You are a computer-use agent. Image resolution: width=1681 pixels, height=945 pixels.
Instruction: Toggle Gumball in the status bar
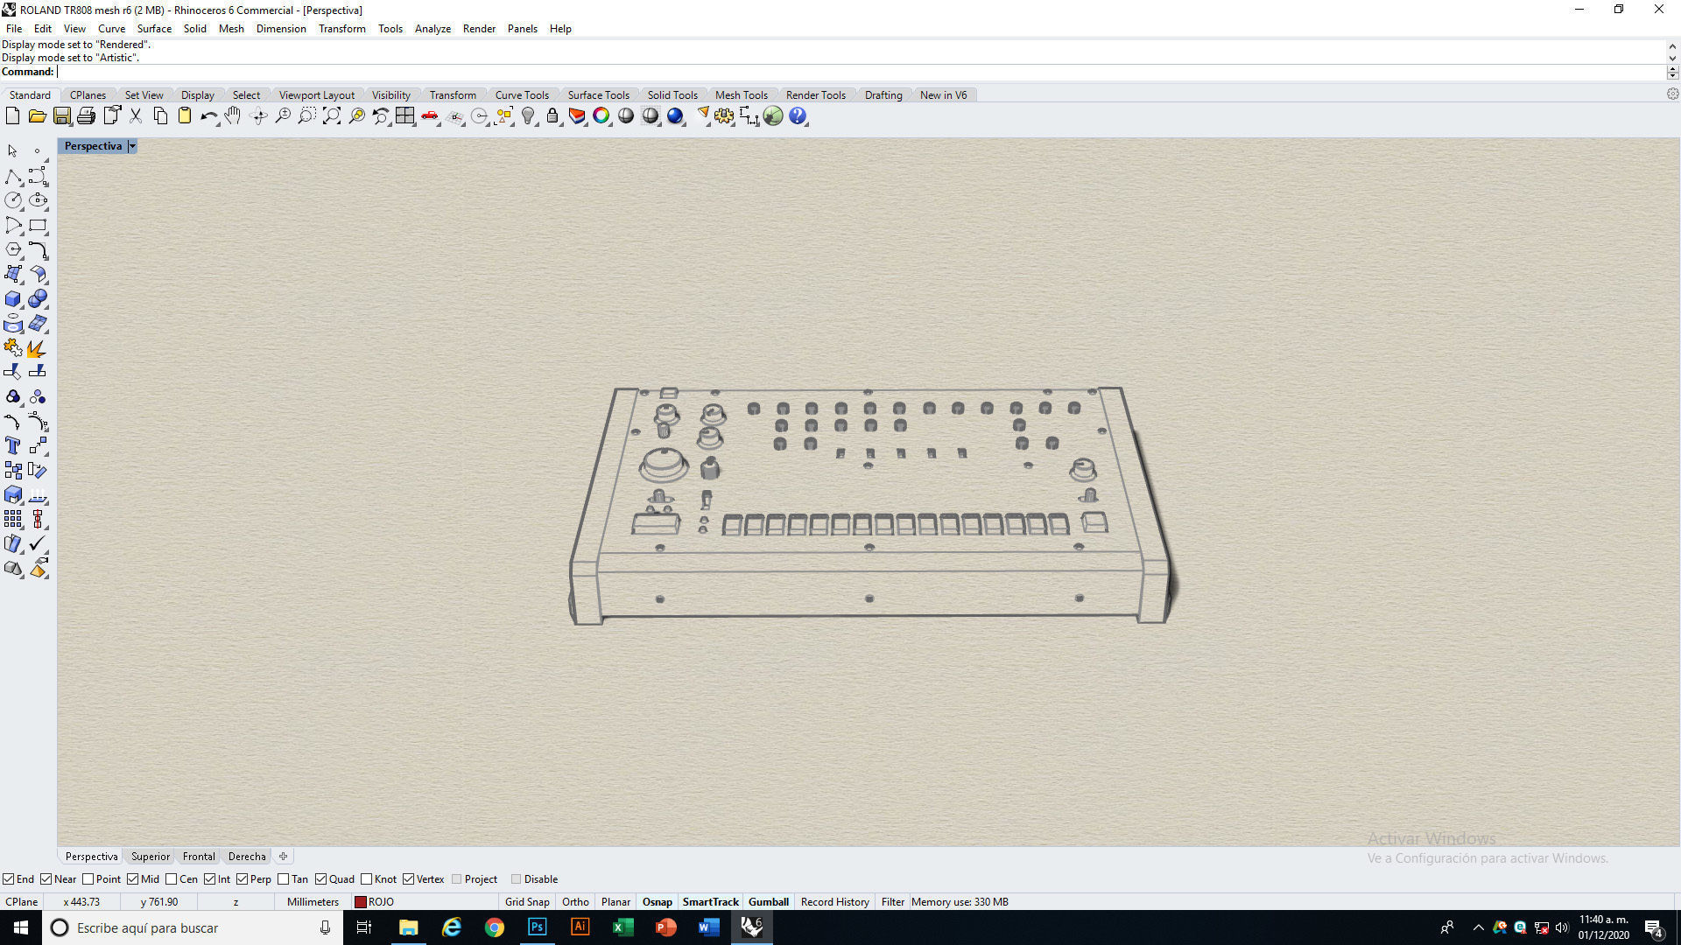769,902
